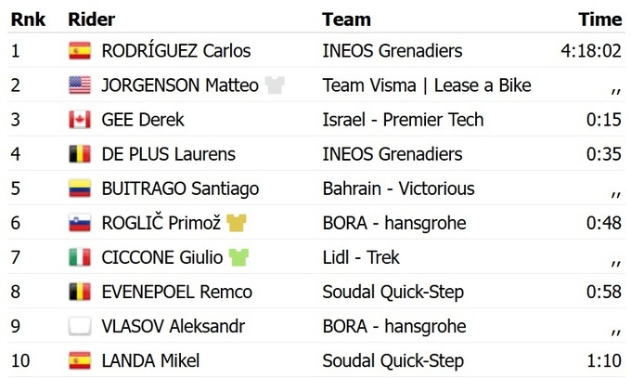Click the Team column header
The width and height of the screenshot is (631, 378).
click(346, 20)
